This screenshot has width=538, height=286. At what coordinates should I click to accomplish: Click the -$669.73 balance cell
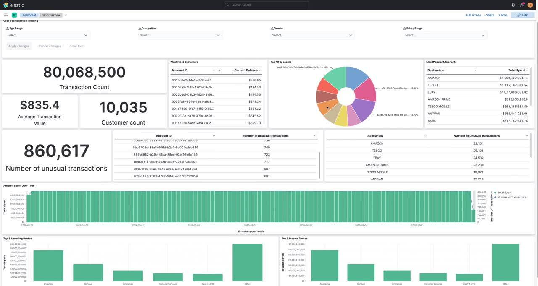point(254,123)
